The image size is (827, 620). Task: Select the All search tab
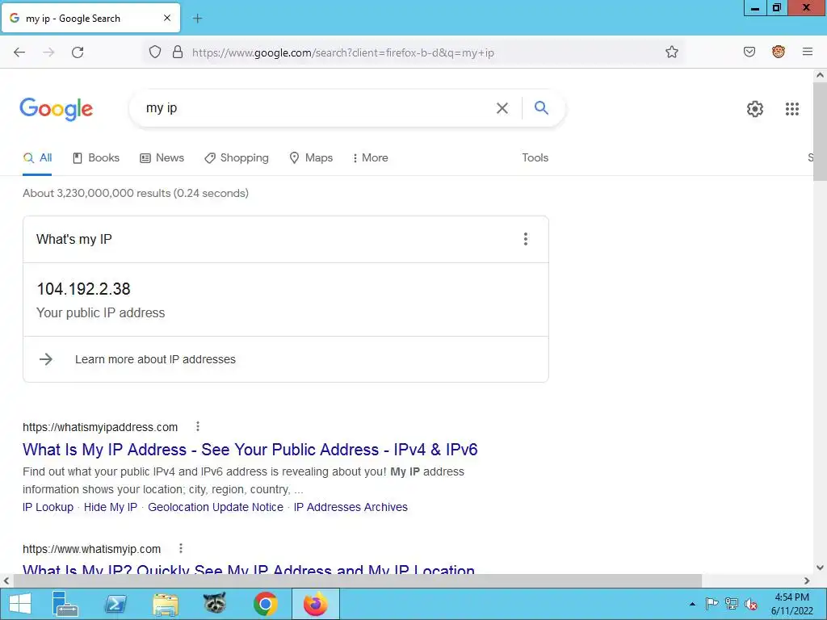coord(37,157)
